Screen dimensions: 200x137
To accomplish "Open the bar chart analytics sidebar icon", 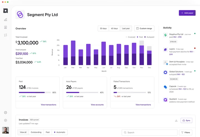I will 6,20.
